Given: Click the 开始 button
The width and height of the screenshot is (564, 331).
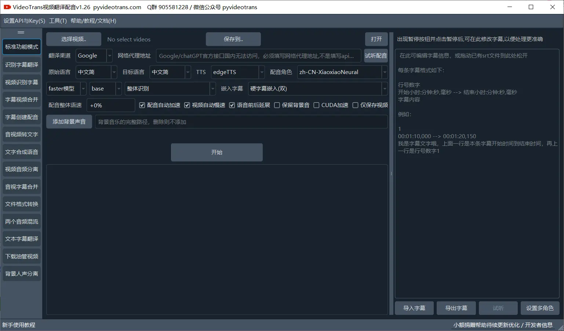Looking at the screenshot, I should (217, 152).
